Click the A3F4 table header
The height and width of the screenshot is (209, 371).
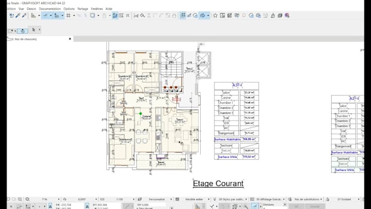[x=237, y=86]
